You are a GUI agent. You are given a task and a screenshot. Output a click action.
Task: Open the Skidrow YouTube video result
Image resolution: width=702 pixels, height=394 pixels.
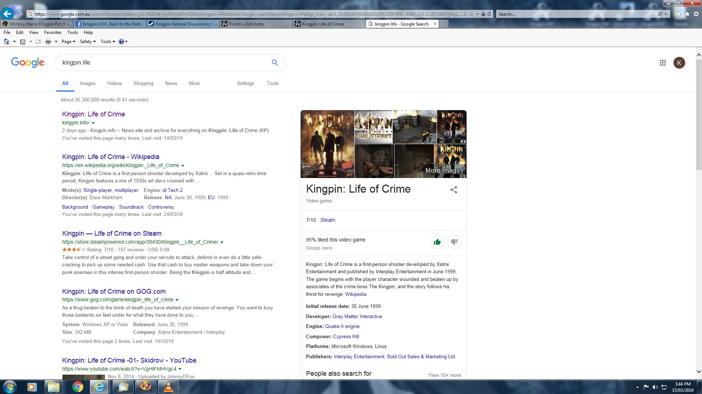pos(129,360)
